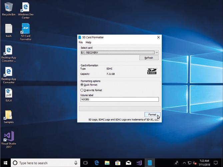The image size is (223, 167).
Task: Open File Explorer from the taskbar
Action: click(x=107, y=163)
